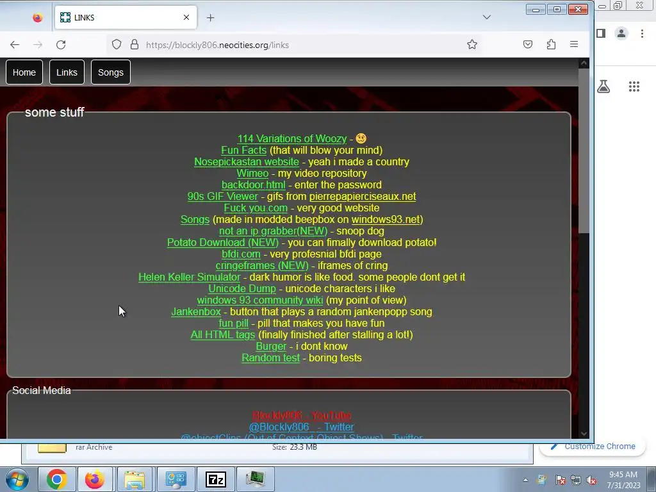Viewport: 656px width, 492px height.
Task: Open the clock showing 9:45 AM
Action: pos(623,480)
